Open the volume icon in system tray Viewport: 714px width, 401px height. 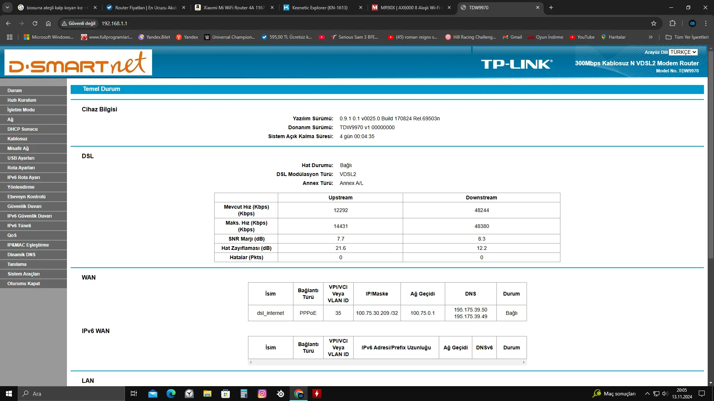tap(665, 394)
